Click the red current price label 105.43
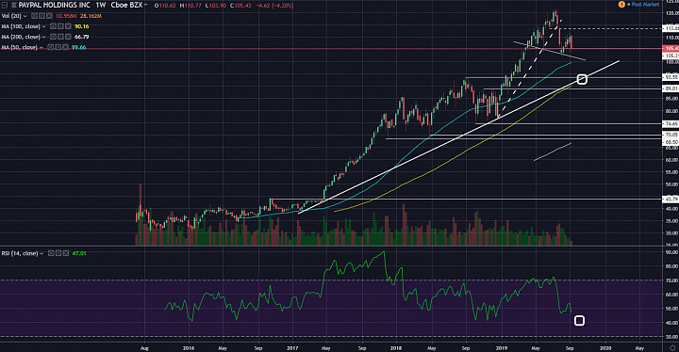The image size is (679, 352). (671, 48)
